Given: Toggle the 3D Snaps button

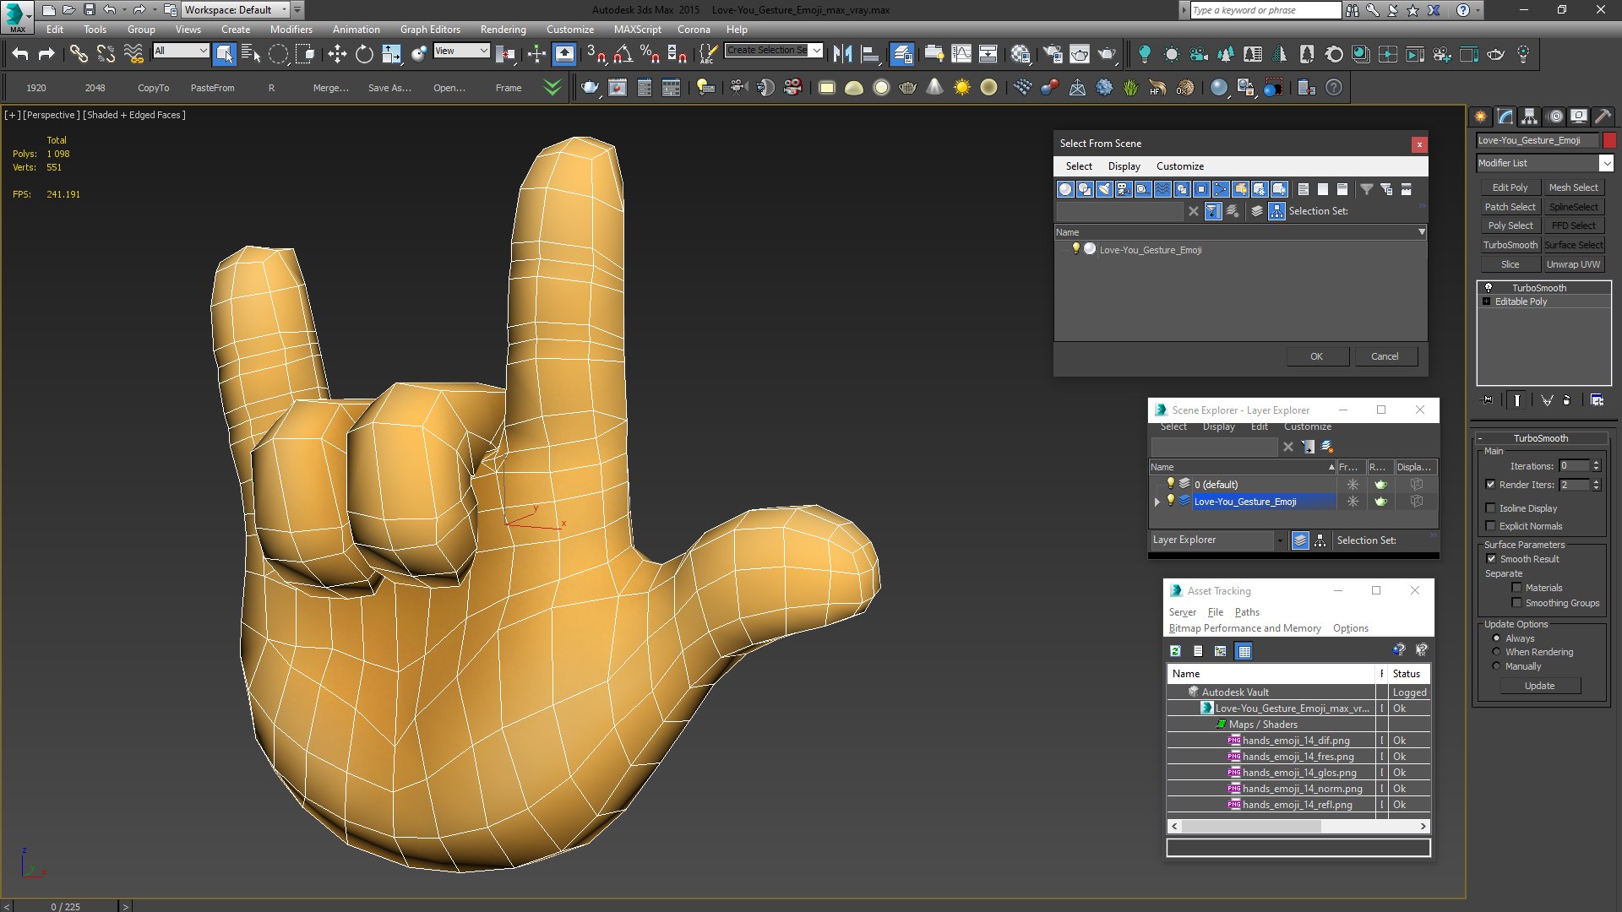Looking at the screenshot, I should tap(596, 54).
